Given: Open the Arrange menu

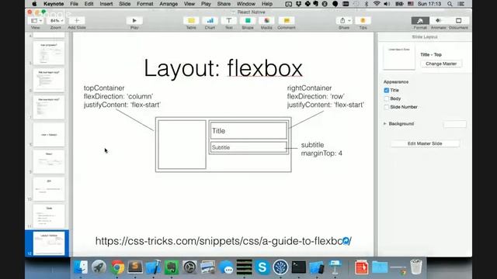Looking at the screenshot, I should [169, 4].
